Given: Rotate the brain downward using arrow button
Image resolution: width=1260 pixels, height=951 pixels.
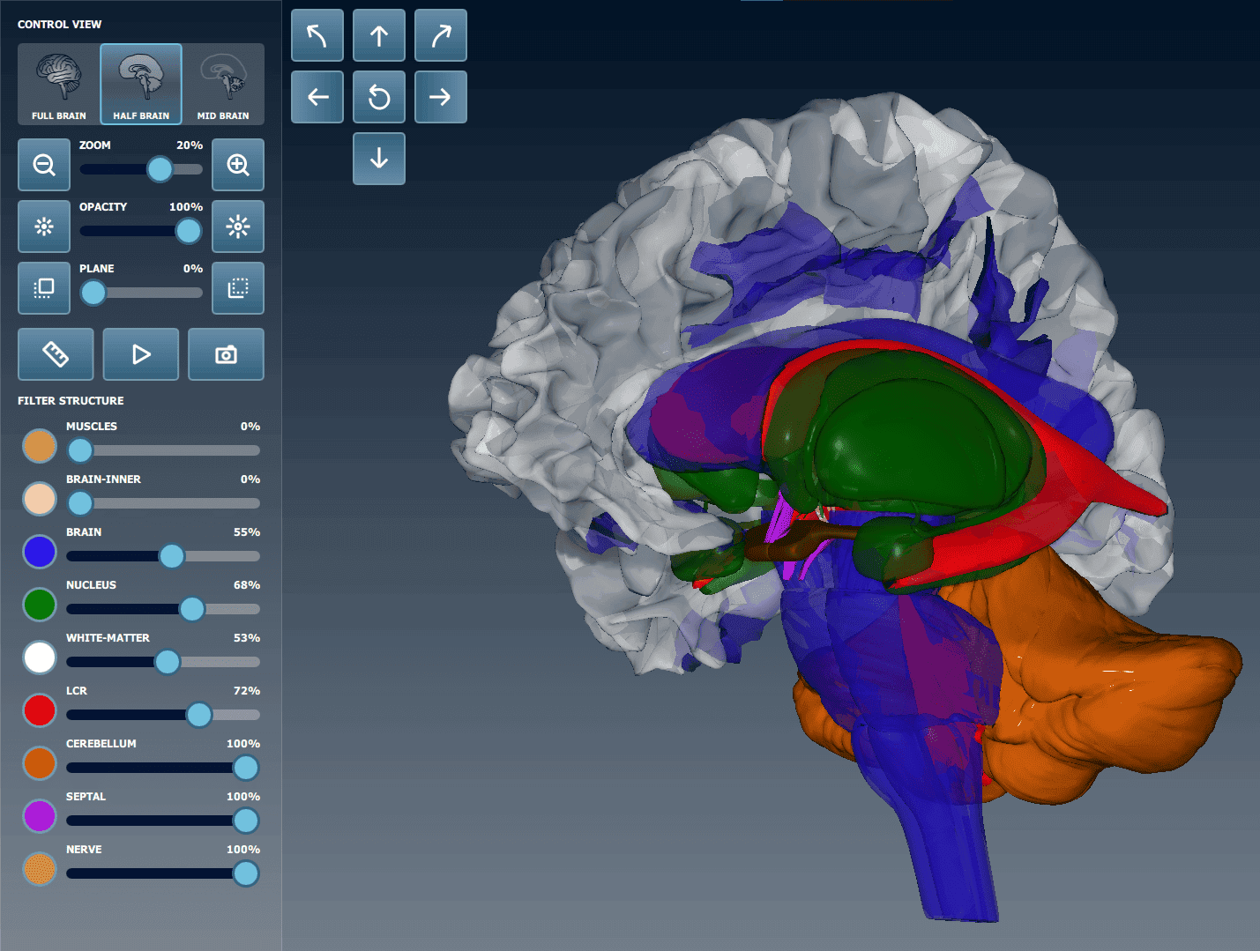Looking at the screenshot, I should pyautogui.click(x=379, y=159).
